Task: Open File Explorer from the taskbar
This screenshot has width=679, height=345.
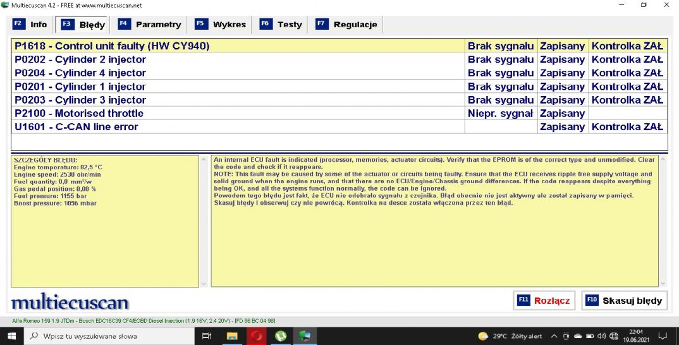Action: [231, 336]
